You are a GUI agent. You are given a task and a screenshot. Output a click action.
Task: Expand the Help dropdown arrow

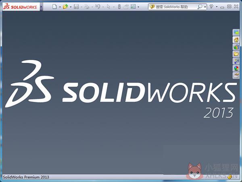click(217, 7)
